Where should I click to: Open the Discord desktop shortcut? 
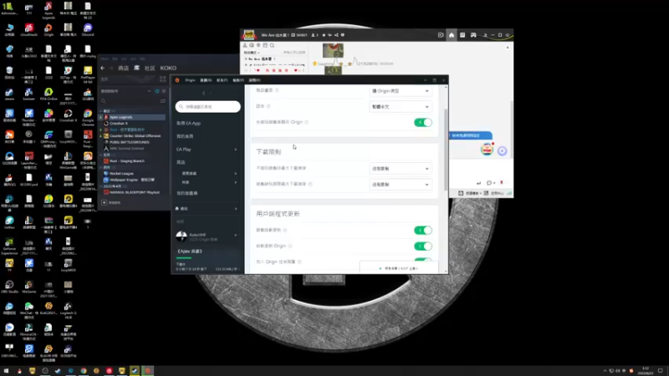(88, 30)
